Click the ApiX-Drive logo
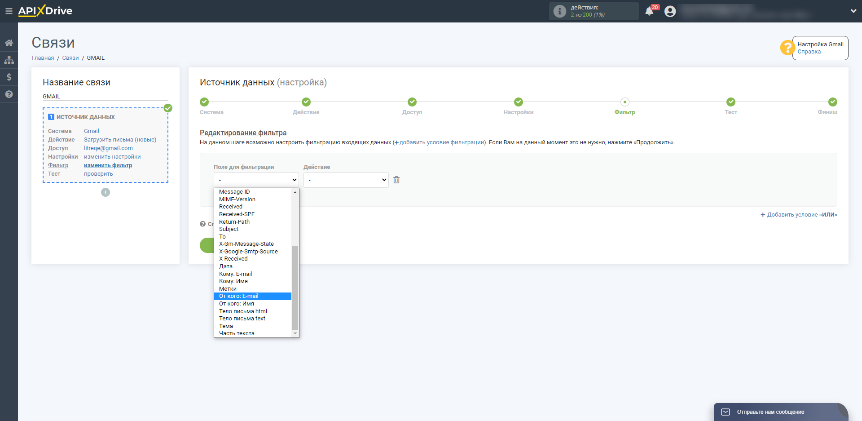Image resolution: width=862 pixels, height=421 pixels. coord(45,11)
